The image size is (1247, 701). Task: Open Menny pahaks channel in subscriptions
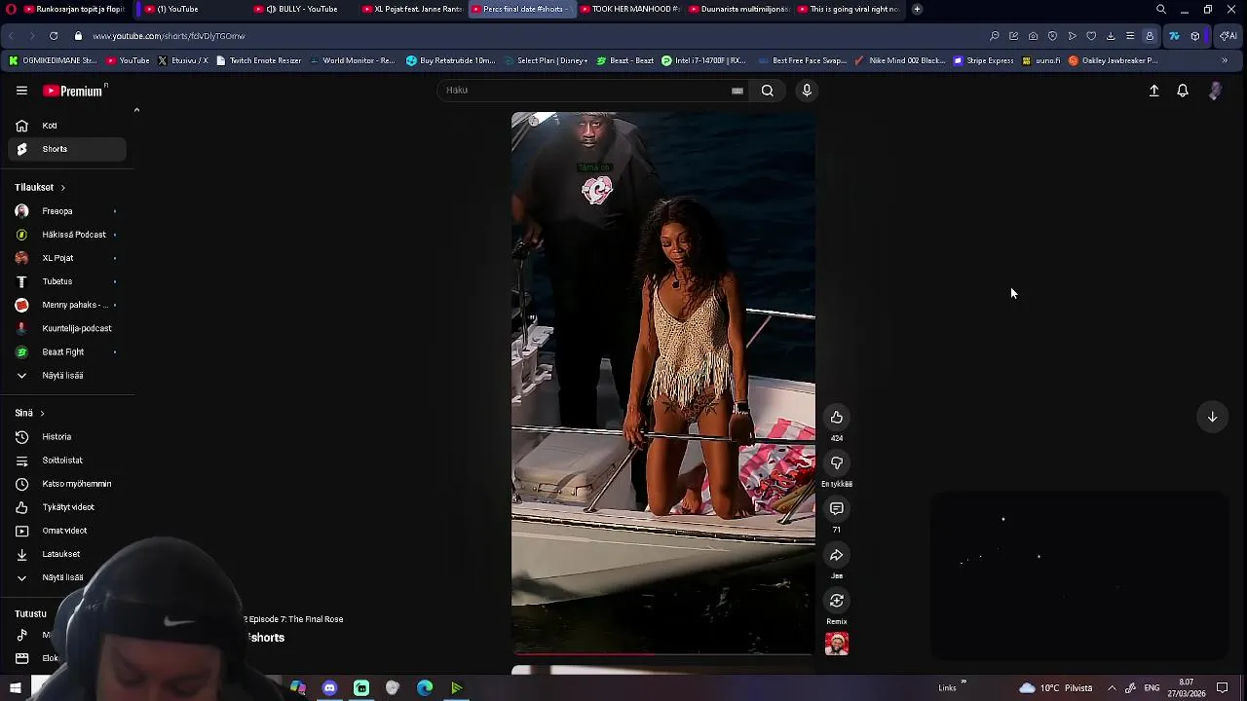67,305
